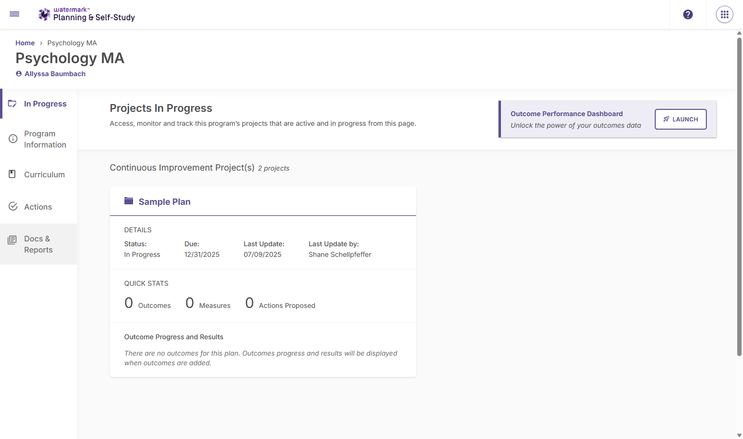Click the Actions checkmark icon
The height and width of the screenshot is (439, 743).
click(x=13, y=206)
